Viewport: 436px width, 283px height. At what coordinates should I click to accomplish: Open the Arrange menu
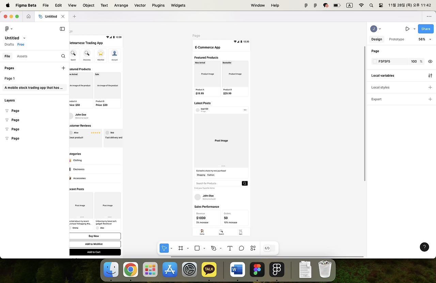coord(121,5)
